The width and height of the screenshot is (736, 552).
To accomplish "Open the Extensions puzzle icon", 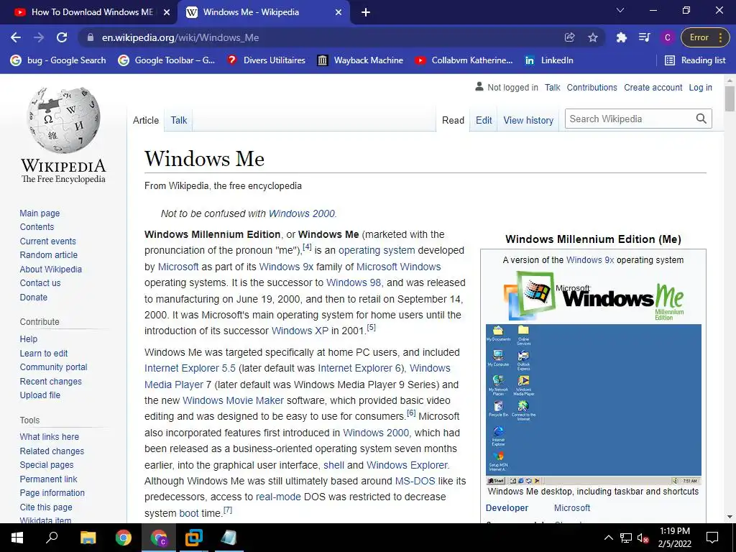I will pyautogui.click(x=622, y=37).
